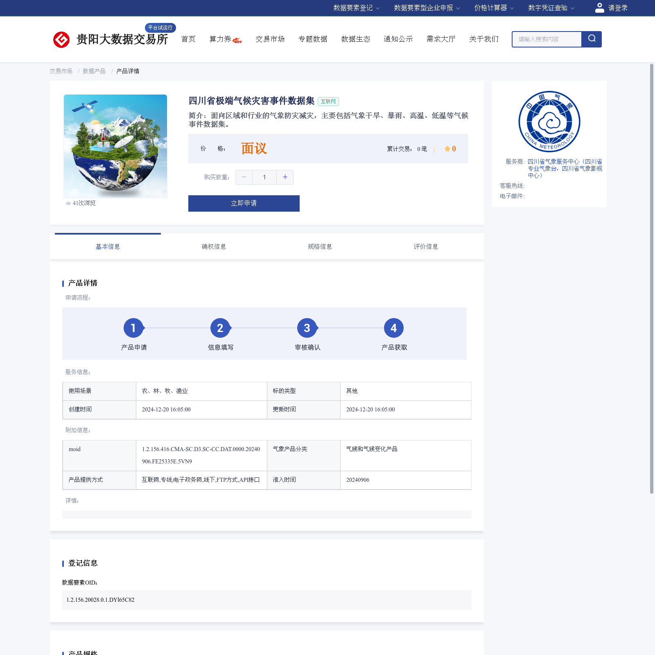The image size is (655, 655).
Task: Click the product globe thumbnail image
Action: (x=115, y=146)
